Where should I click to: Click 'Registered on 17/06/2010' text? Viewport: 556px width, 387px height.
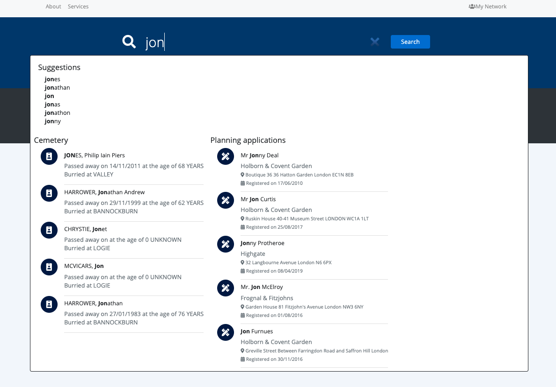274,183
